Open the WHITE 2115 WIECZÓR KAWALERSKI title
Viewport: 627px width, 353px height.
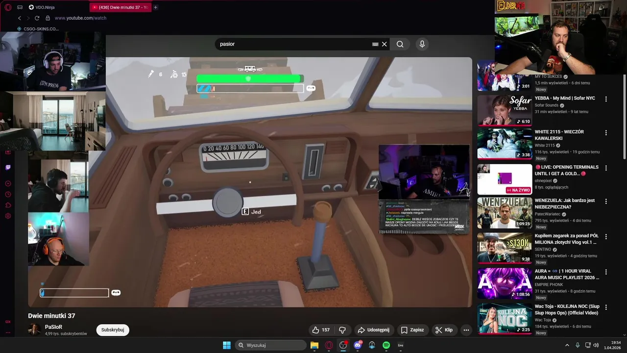pos(559,135)
